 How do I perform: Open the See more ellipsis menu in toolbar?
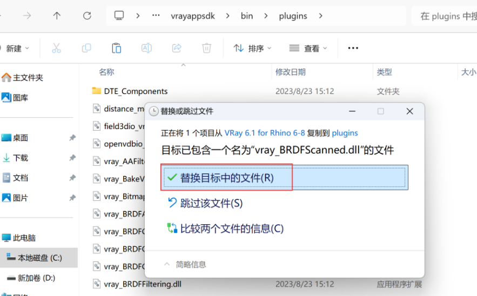353,48
